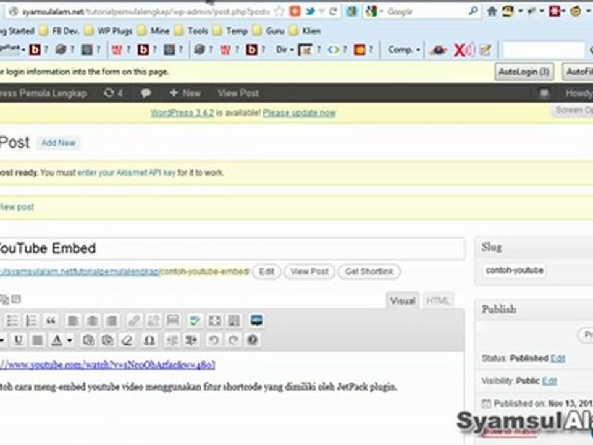Viewport: 593px width, 445px height.
Task: Open the editor help icon
Action: 253,340
